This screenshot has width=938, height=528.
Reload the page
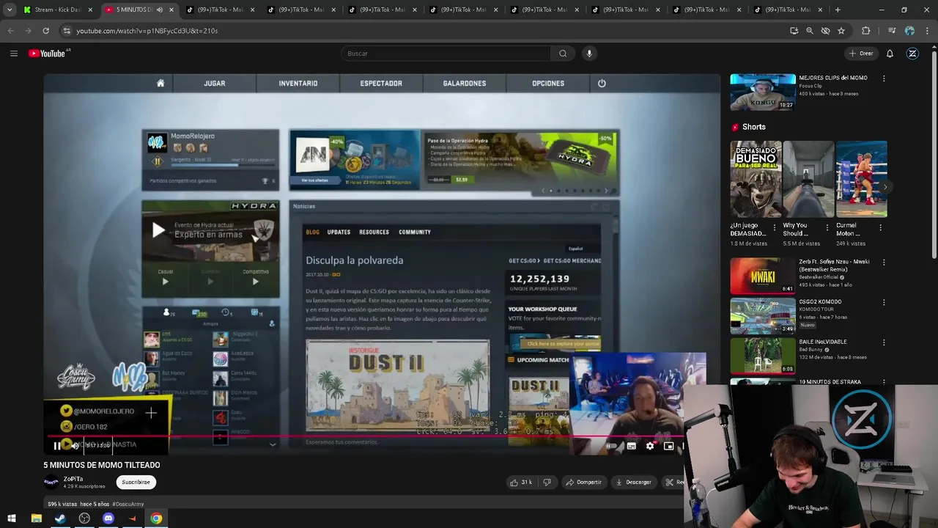[45, 31]
